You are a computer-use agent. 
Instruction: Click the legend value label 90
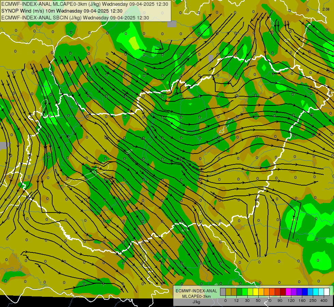pyautogui.click(x=280, y=301)
